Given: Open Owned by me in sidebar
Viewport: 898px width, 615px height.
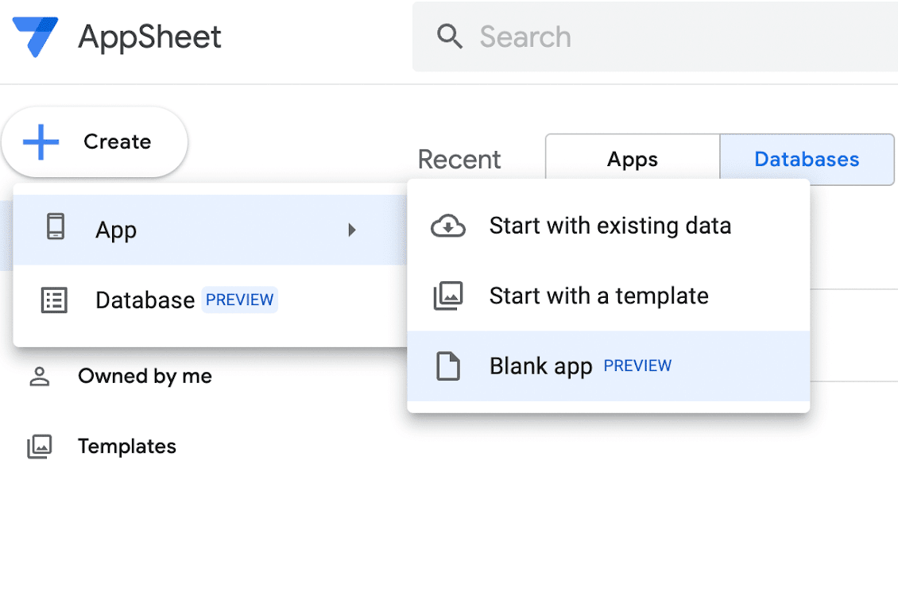Looking at the screenshot, I should 145,376.
